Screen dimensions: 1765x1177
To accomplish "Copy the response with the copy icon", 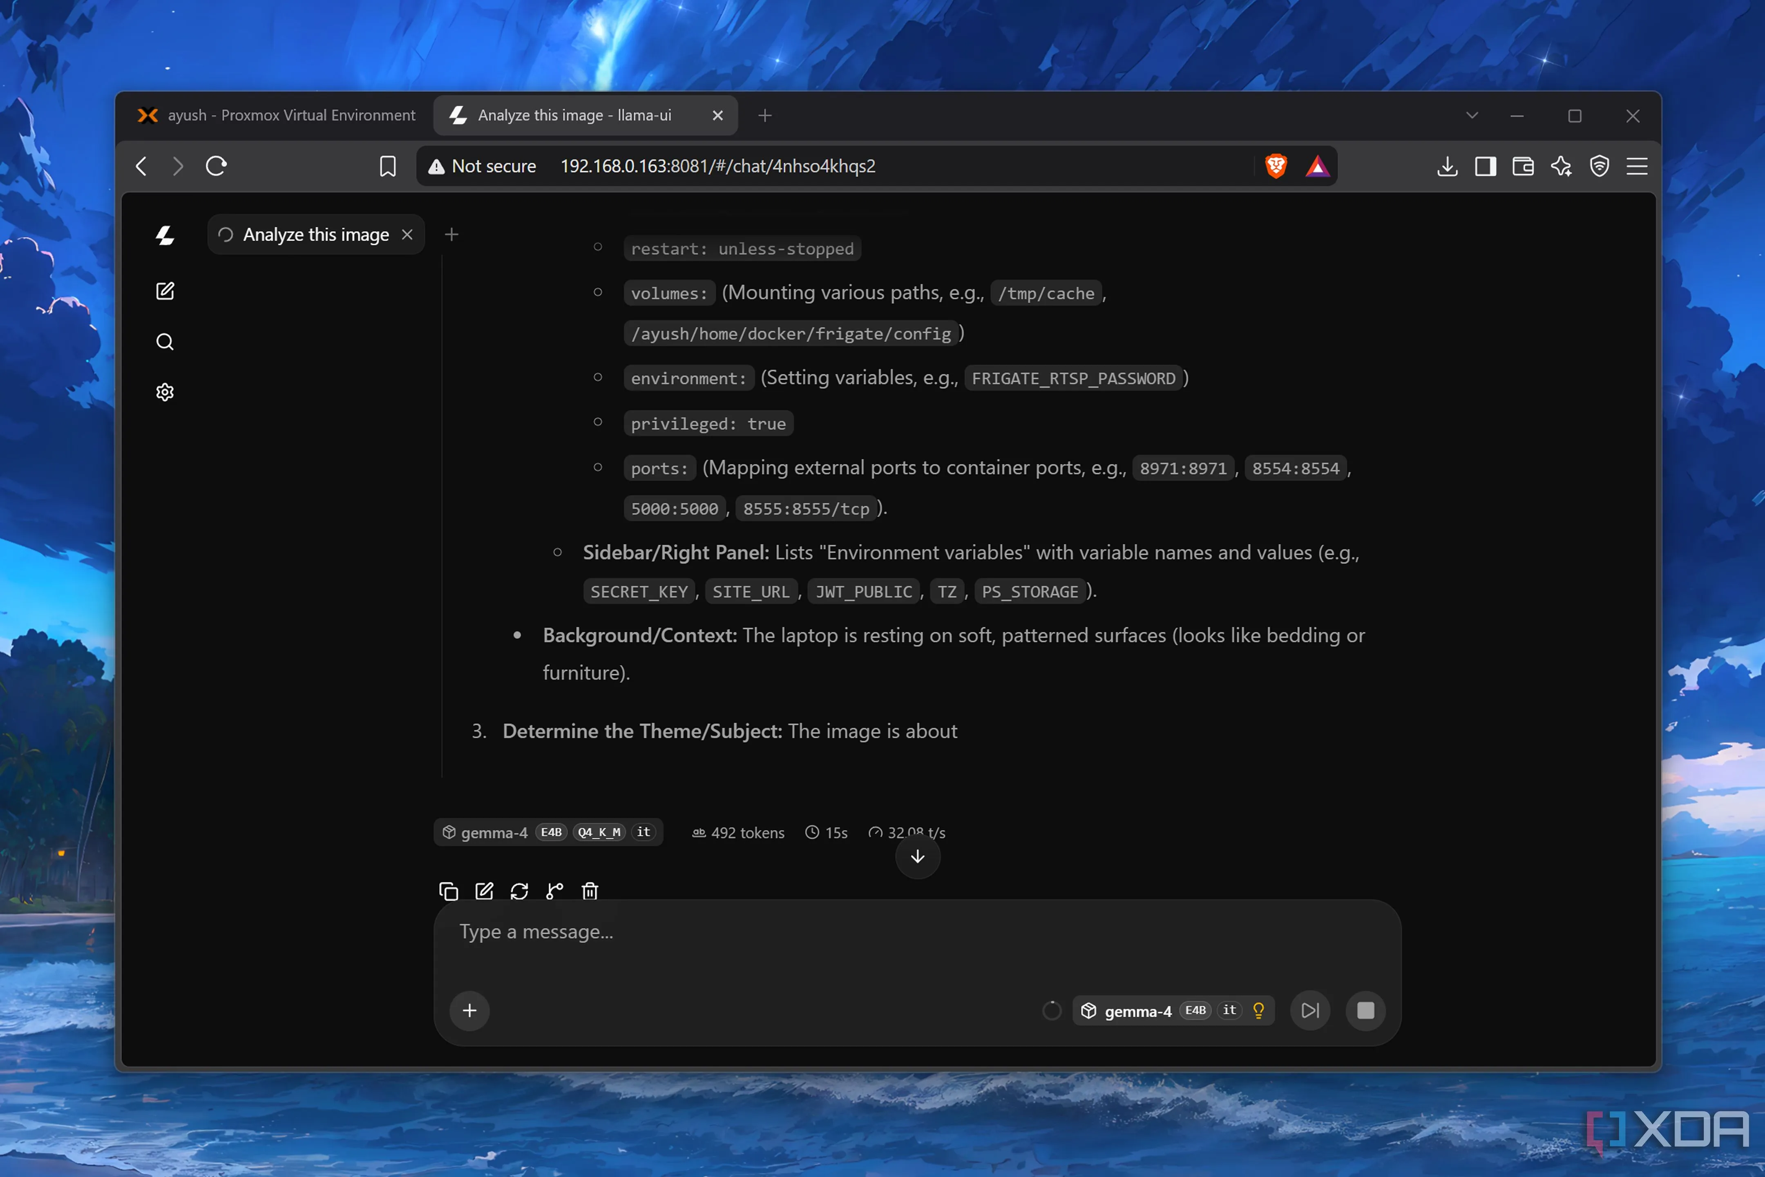I will pos(449,891).
